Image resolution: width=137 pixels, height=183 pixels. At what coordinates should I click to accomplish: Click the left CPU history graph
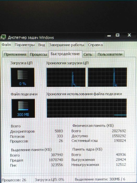coord(66,77)
